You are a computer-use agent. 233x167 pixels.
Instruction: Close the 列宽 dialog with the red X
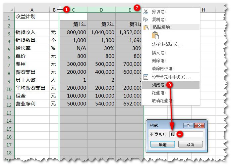pos(199,125)
